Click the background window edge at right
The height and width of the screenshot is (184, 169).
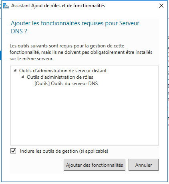[168, 80]
